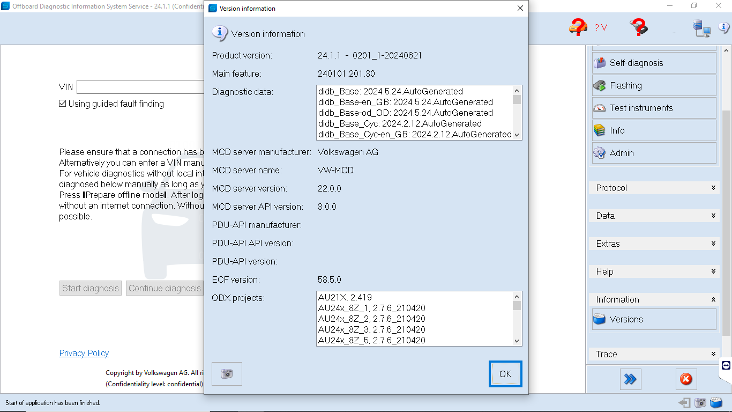Select AU24x_8Z_1 ODX project

pos(372,308)
